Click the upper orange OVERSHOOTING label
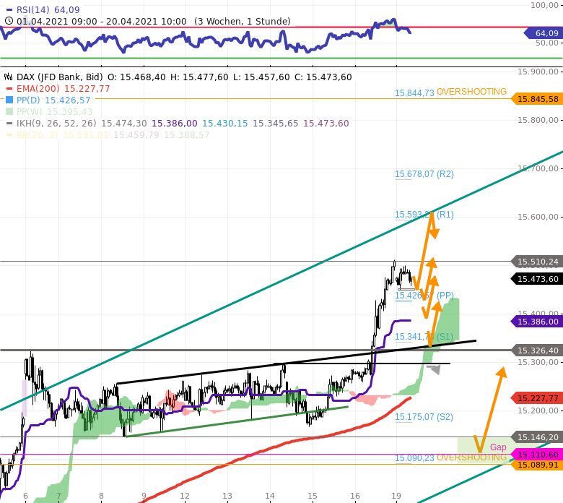The image size is (563, 503). point(471,93)
